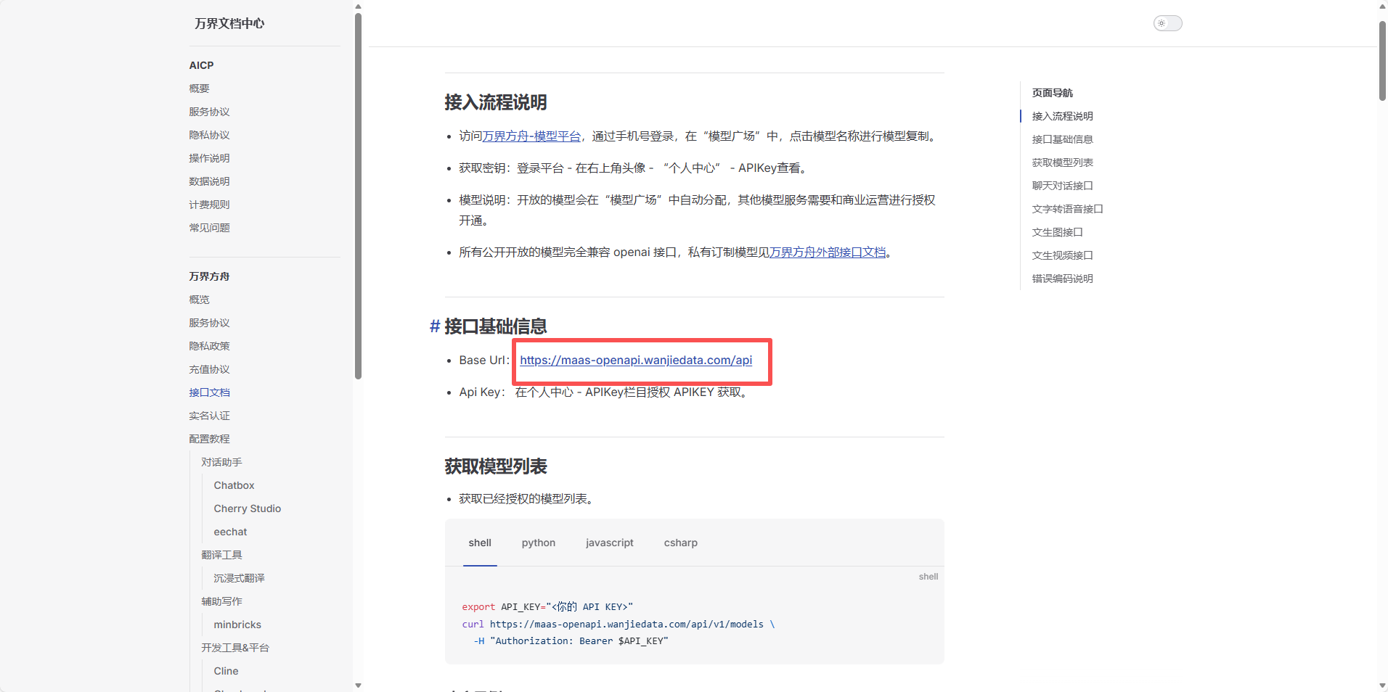Open 沉浸式翻译 under 翻译工具
1388x692 pixels.
(239, 578)
